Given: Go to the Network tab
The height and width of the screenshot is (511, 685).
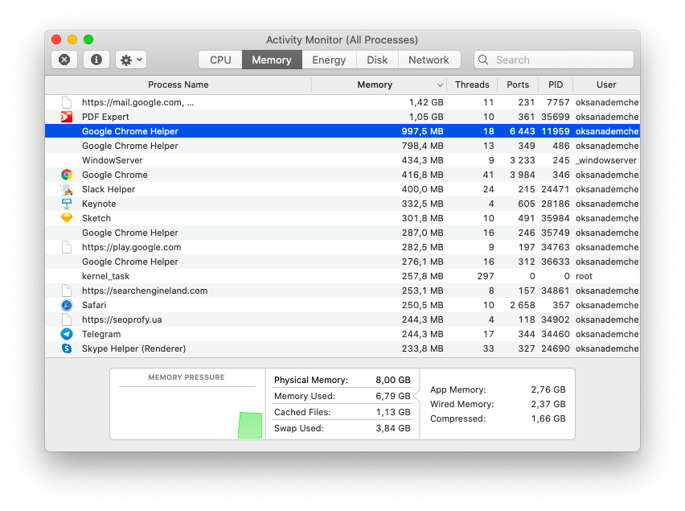Looking at the screenshot, I should [429, 60].
